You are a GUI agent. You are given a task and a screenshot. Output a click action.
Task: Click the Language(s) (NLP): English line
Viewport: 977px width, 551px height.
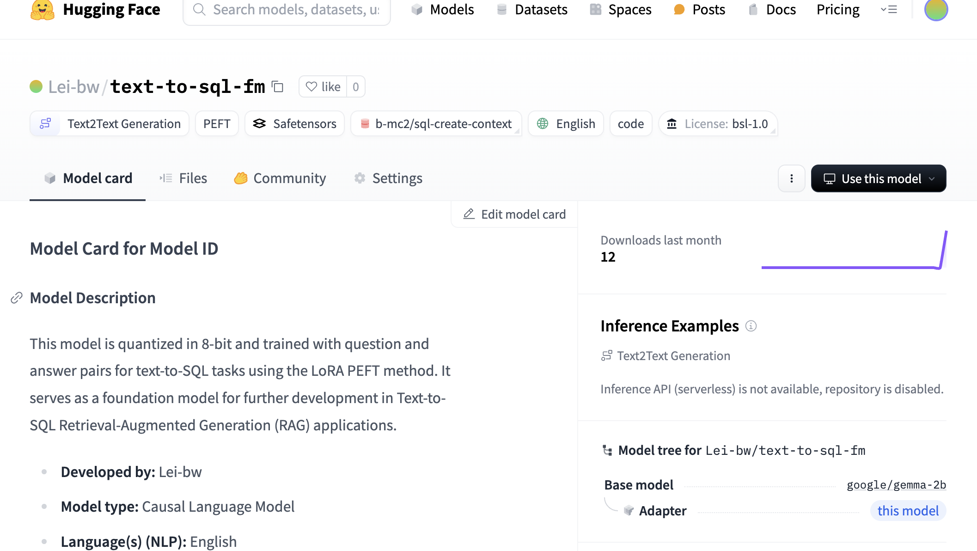(x=149, y=541)
